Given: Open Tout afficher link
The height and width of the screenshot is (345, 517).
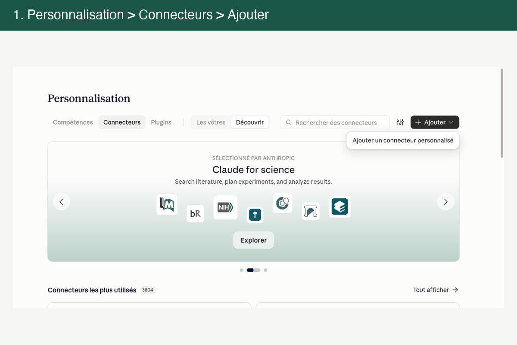Looking at the screenshot, I should 436,290.
